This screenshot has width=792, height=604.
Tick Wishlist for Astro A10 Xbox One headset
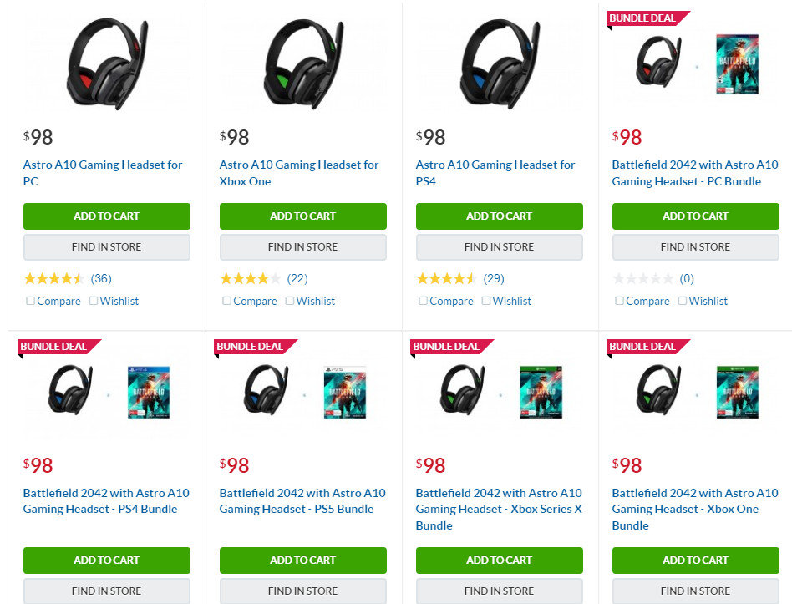coord(290,301)
